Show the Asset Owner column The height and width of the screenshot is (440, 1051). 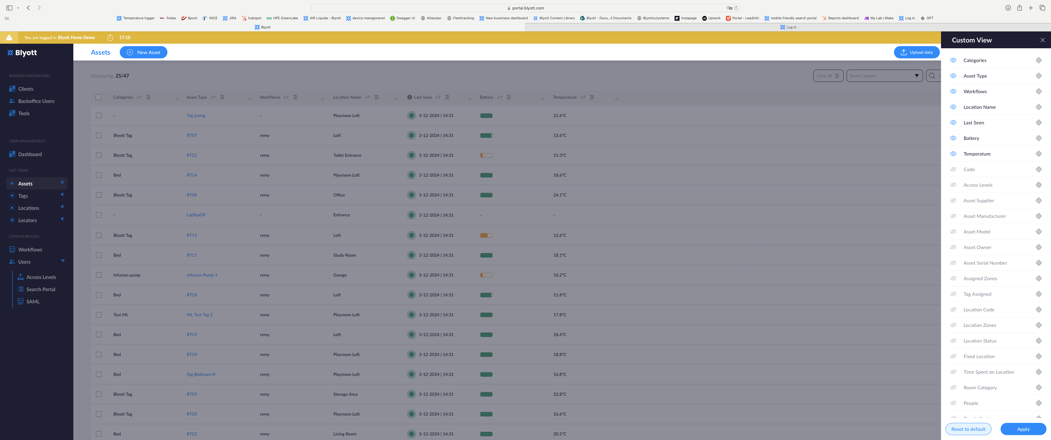click(x=953, y=247)
